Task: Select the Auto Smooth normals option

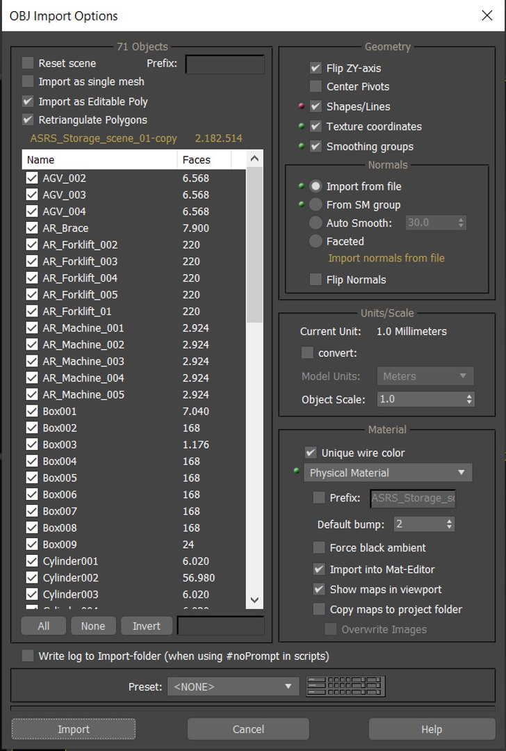Action: 316,223
